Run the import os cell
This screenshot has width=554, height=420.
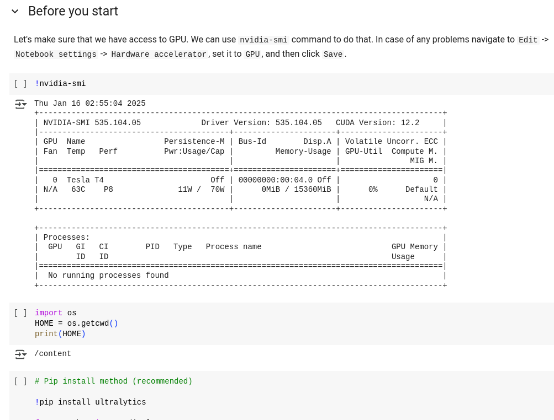pos(20,313)
